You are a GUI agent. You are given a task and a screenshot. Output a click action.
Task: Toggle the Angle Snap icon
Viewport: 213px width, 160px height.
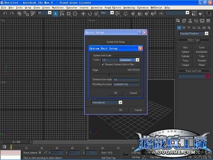tap(140, 14)
